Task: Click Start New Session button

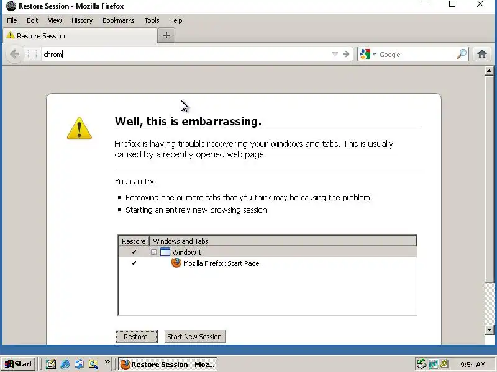Action: (x=194, y=337)
